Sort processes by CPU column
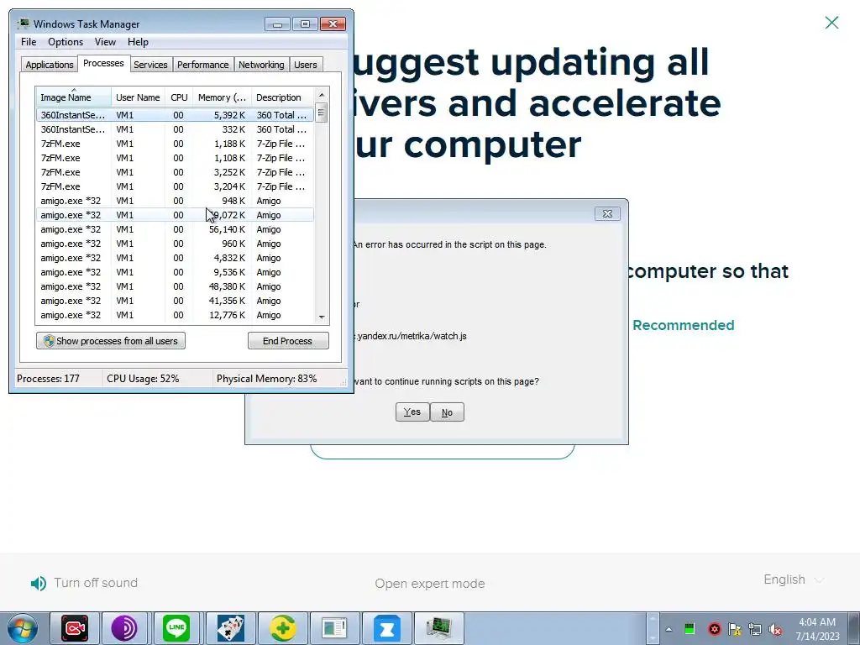Image resolution: width=860 pixels, height=645 pixels. pyautogui.click(x=179, y=97)
